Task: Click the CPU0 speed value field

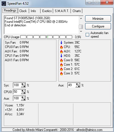Action: click(x=17, y=92)
